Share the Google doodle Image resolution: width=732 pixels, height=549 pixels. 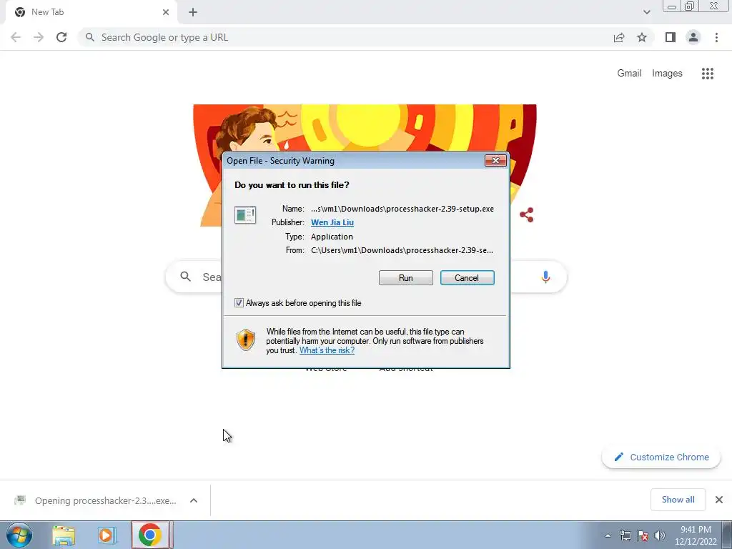point(527,214)
